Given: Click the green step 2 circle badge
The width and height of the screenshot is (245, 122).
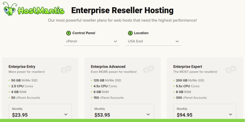Looking at the screenshot, I should click(x=130, y=33).
